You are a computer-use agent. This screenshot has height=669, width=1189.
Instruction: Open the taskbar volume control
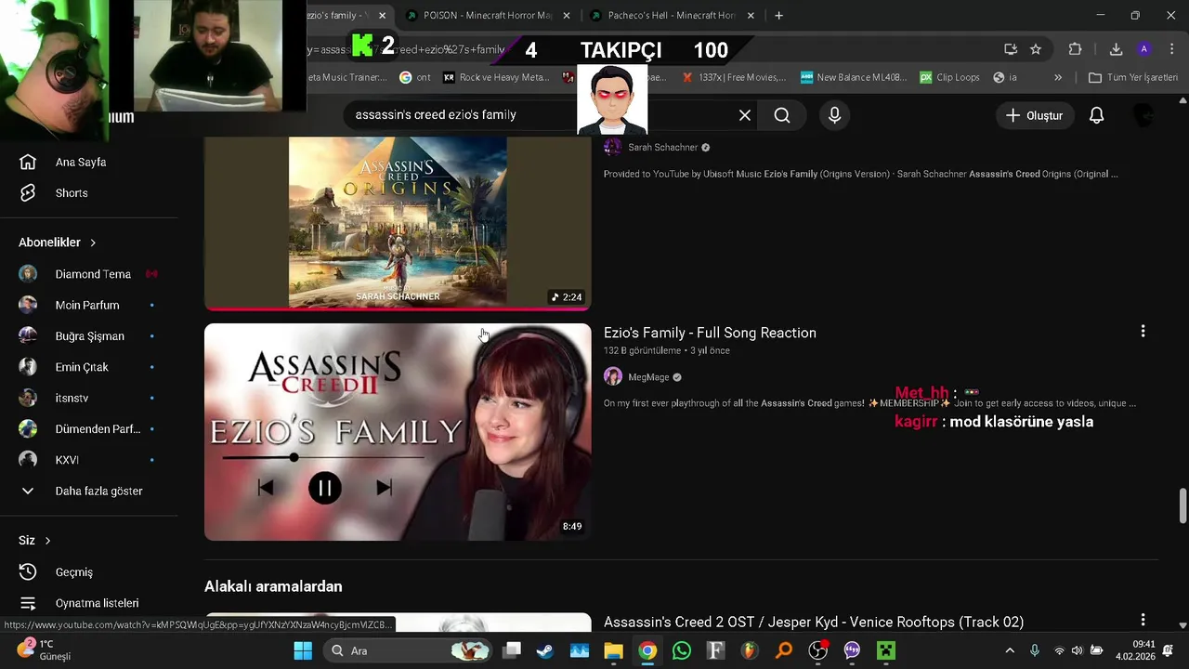point(1078,650)
